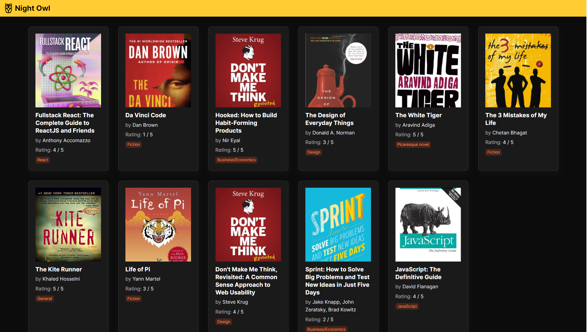Click author 'by Steve Krug'
Viewport: 587px width, 332px height.
(x=232, y=302)
